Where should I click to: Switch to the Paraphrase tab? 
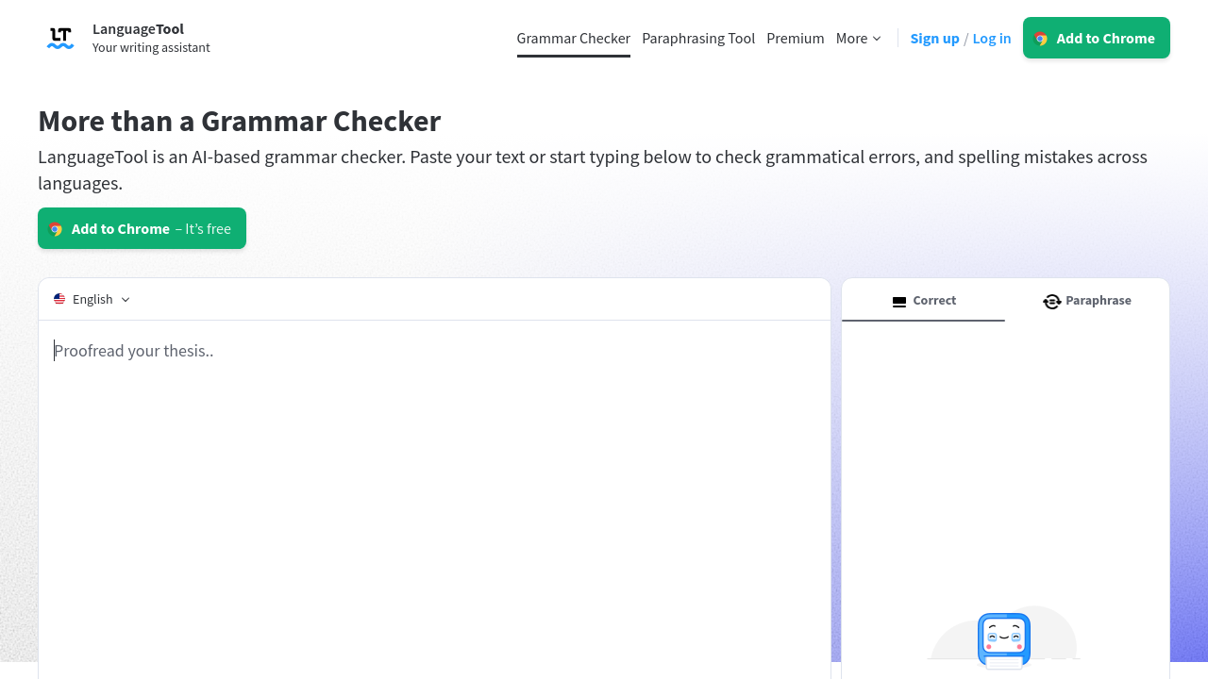pos(1087,301)
